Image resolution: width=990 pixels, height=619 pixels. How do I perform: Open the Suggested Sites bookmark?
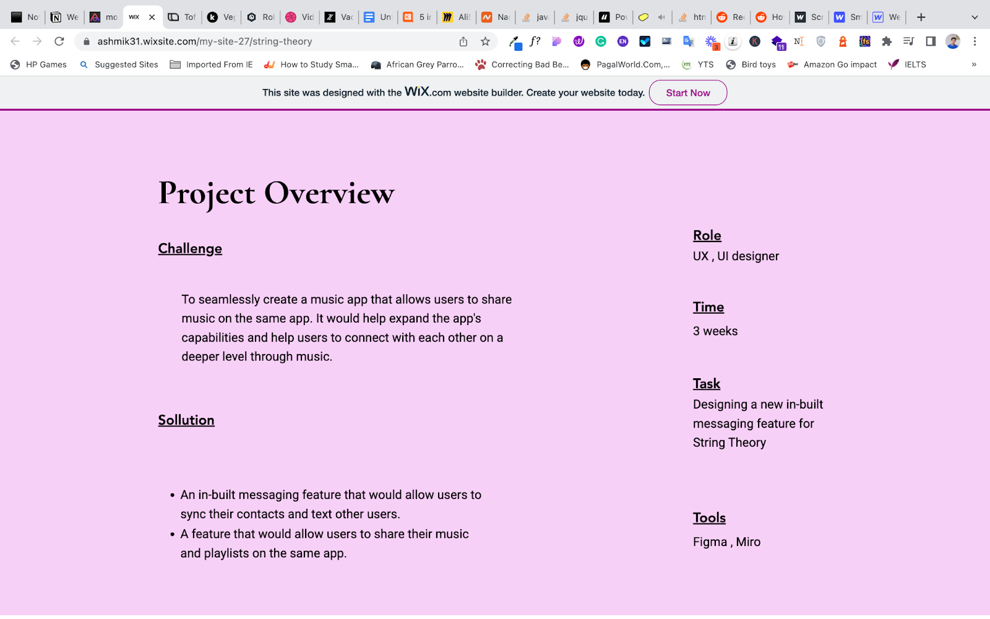point(119,64)
